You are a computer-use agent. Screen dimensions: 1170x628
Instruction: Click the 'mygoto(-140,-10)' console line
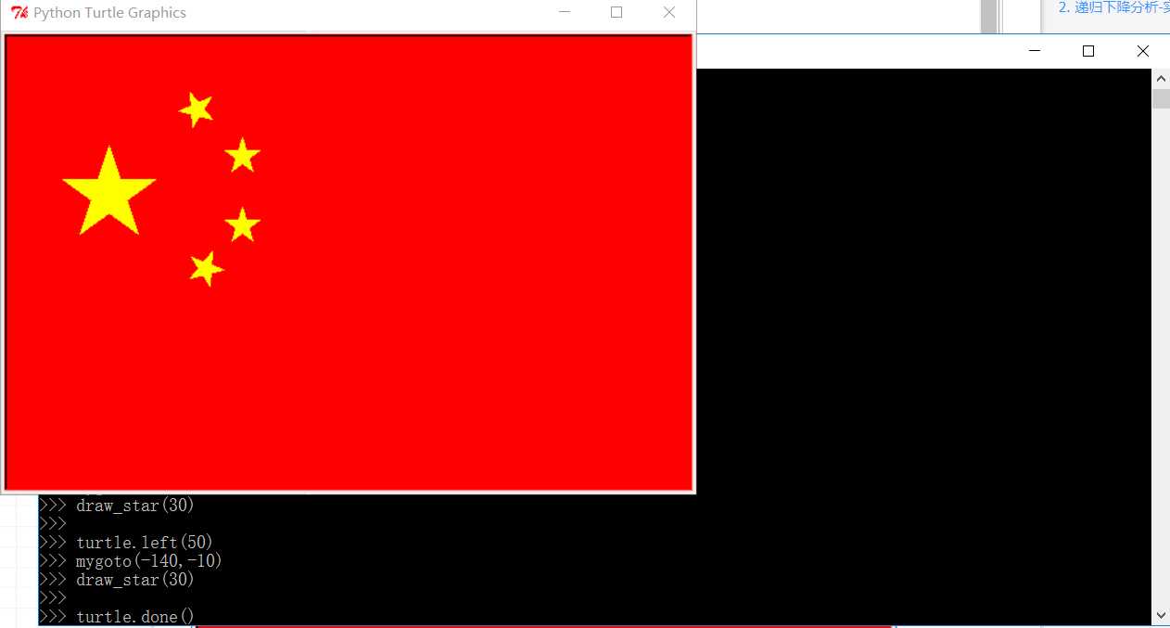[149, 561]
